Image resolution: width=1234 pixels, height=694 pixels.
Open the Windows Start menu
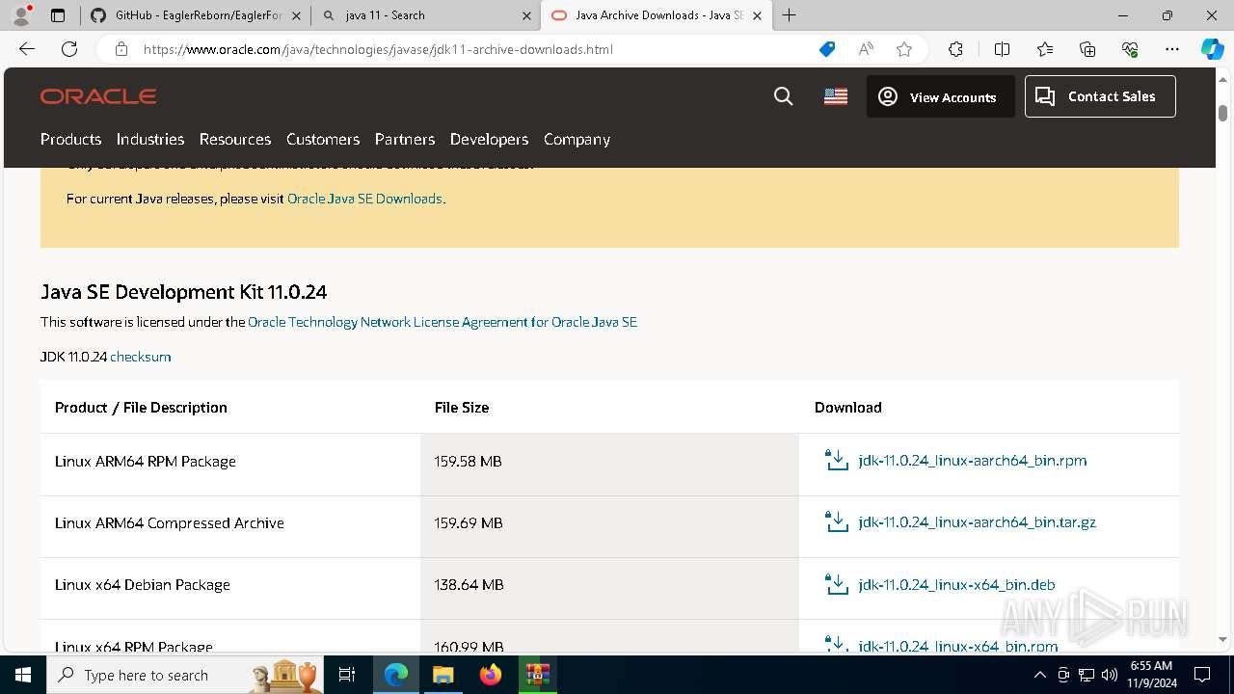(x=23, y=675)
